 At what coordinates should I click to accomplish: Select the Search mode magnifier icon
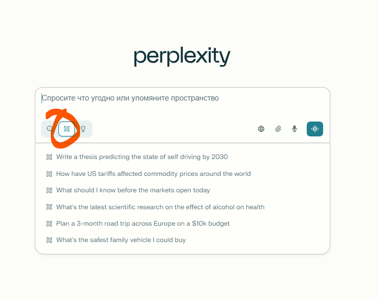(x=50, y=129)
